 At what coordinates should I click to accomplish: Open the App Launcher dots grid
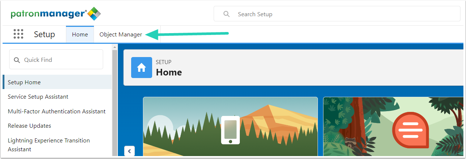tap(18, 34)
